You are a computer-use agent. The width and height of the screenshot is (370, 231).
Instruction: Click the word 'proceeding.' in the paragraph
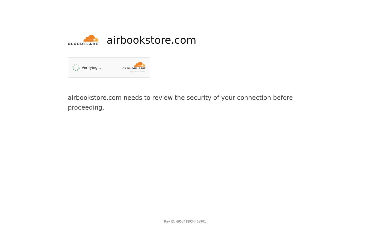coord(86,108)
